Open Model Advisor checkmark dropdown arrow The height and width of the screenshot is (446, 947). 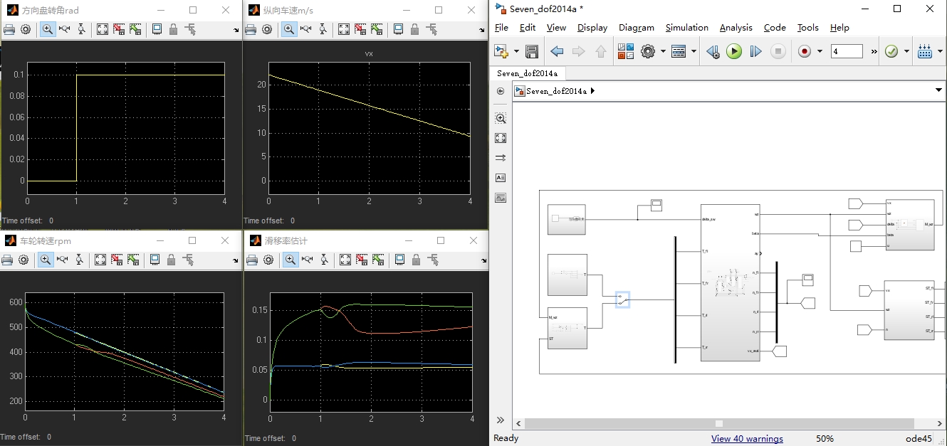click(x=906, y=51)
